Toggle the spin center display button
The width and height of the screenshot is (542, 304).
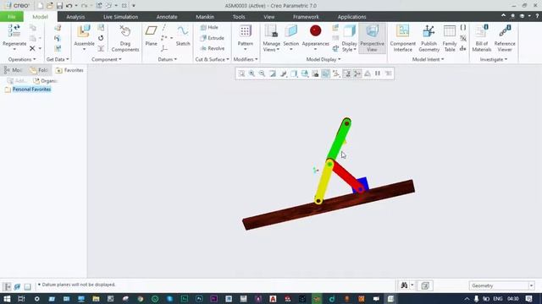357,73
